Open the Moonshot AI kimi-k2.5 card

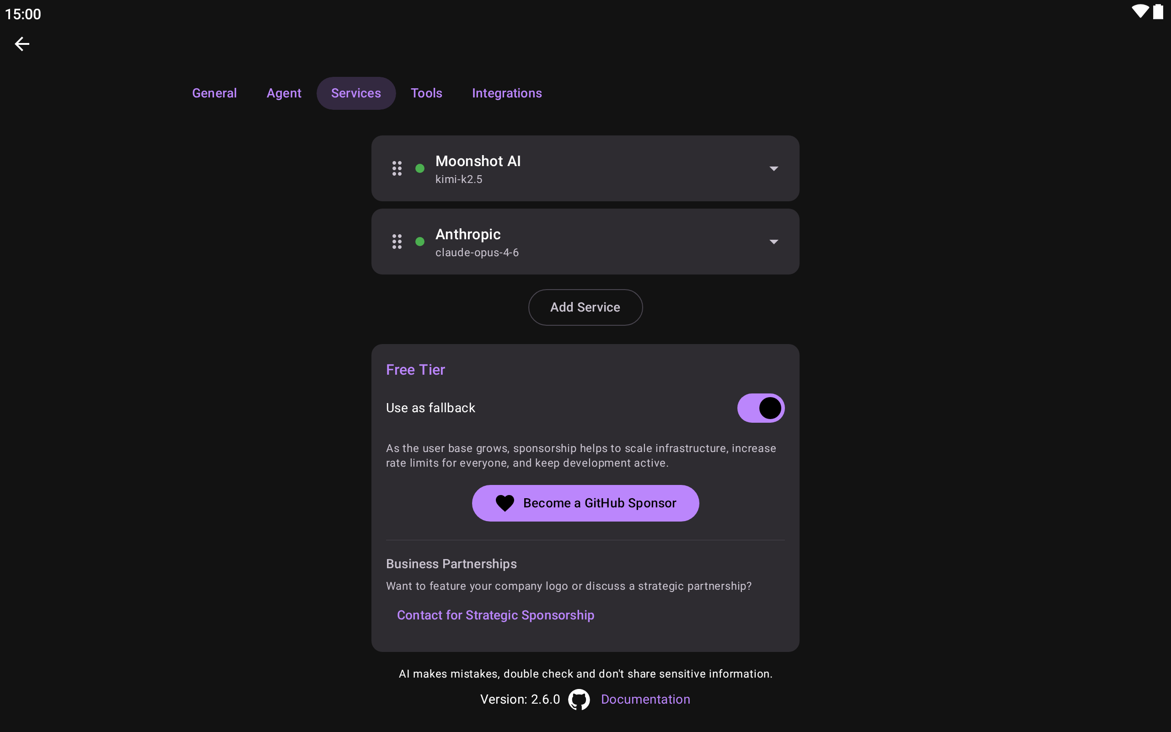[x=585, y=168]
